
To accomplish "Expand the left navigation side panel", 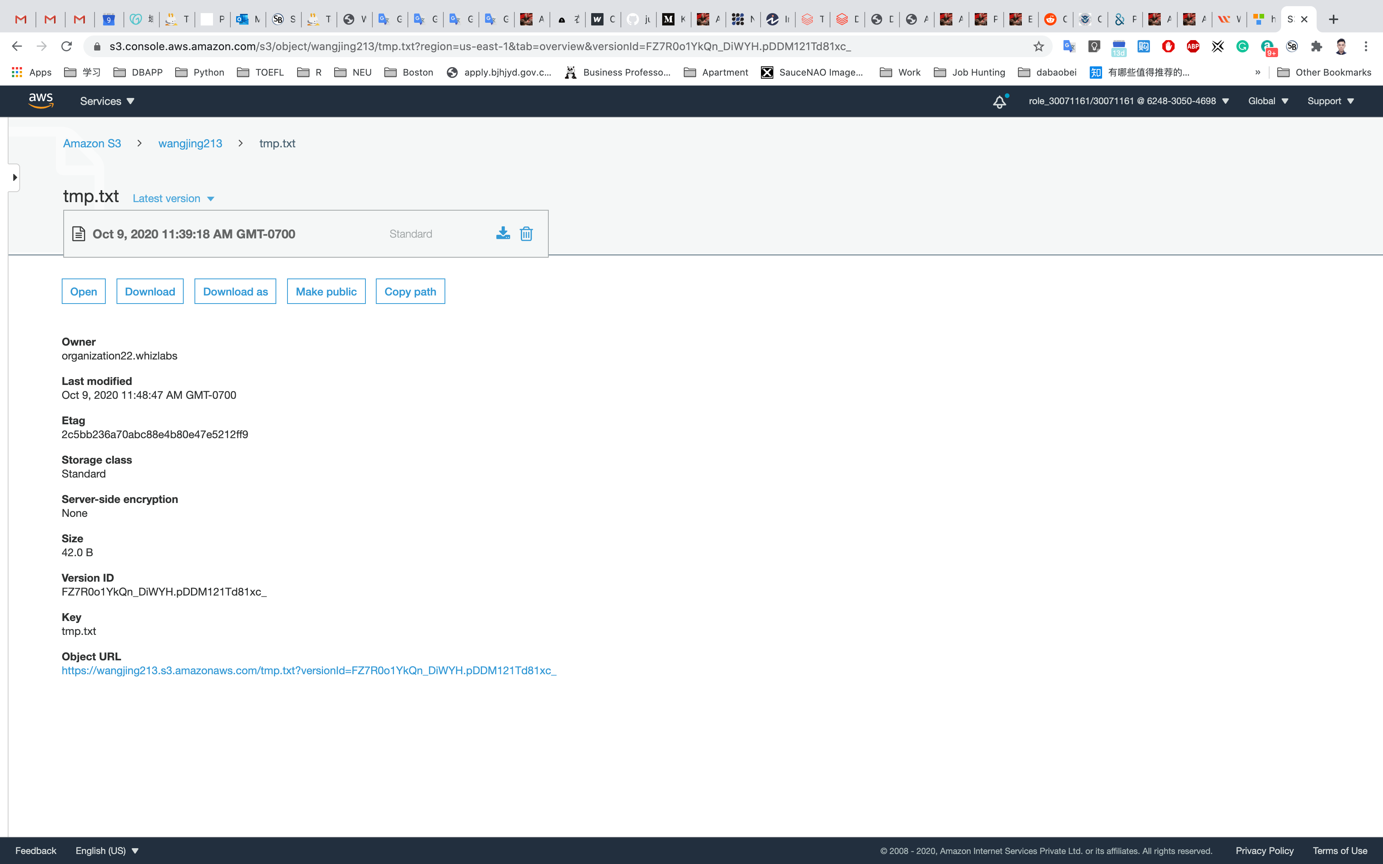I will tap(14, 178).
